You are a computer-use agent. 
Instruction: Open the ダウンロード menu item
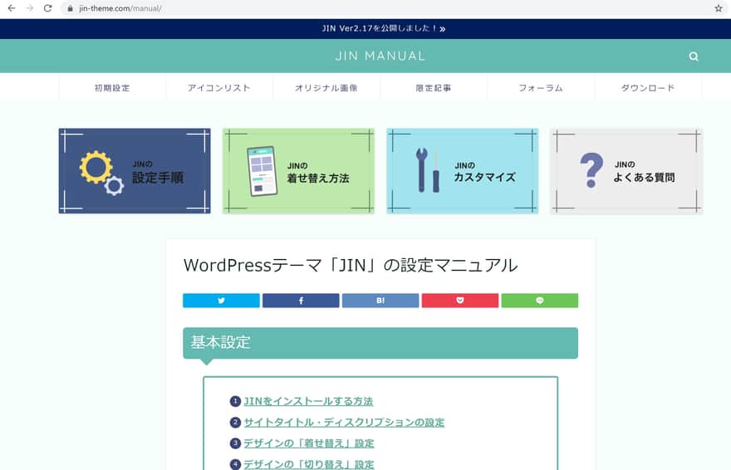tap(648, 87)
